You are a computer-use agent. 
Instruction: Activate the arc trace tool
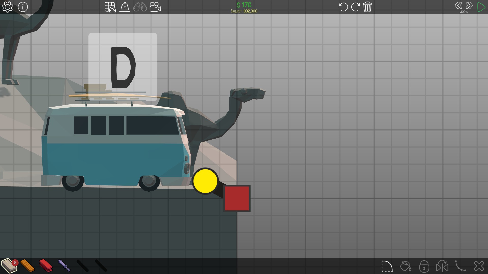pyautogui.click(x=387, y=266)
